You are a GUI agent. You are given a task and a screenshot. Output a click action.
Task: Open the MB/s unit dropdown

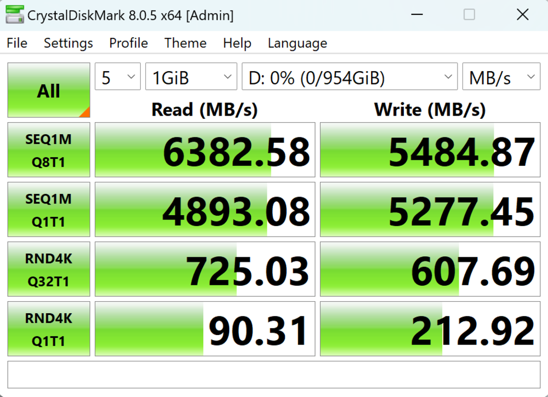coord(501,77)
